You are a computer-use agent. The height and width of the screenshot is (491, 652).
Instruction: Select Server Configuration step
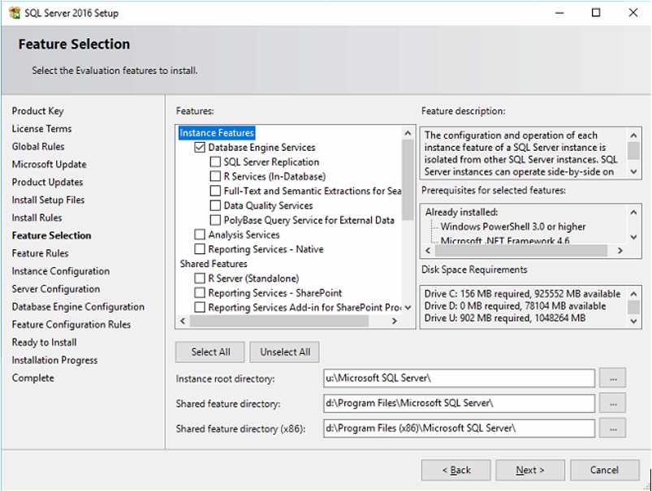tap(56, 289)
